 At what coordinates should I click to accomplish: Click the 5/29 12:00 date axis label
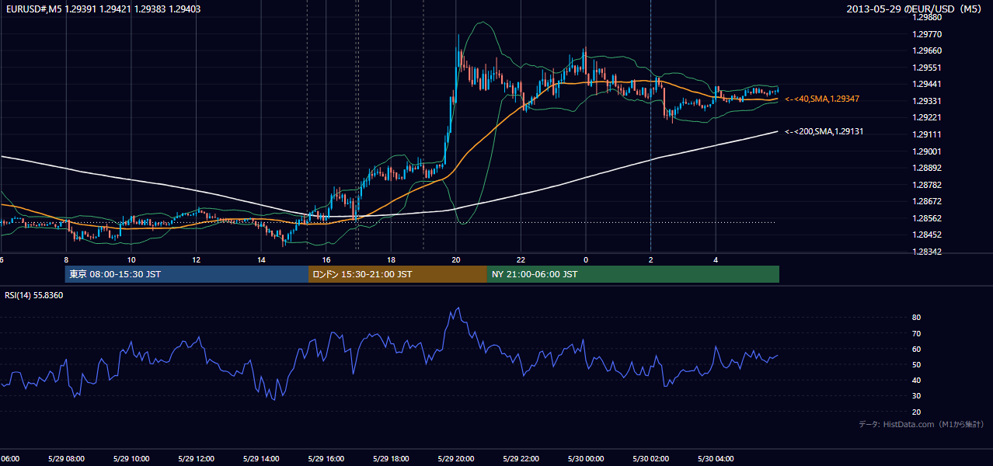[x=196, y=459]
